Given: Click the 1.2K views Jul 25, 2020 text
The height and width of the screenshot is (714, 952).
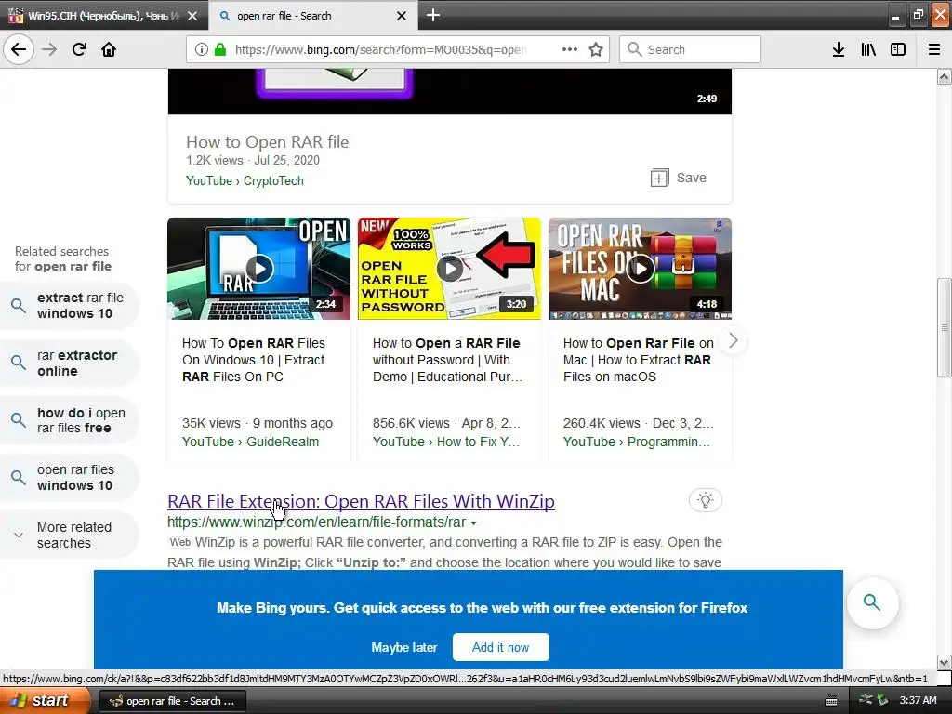Looking at the screenshot, I should [x=253, y=160].
